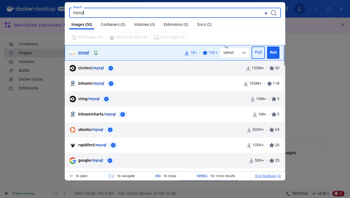Click the verified badge next to rapidfort/mysql
Screen dimensions: 350x198
[113, 145]
